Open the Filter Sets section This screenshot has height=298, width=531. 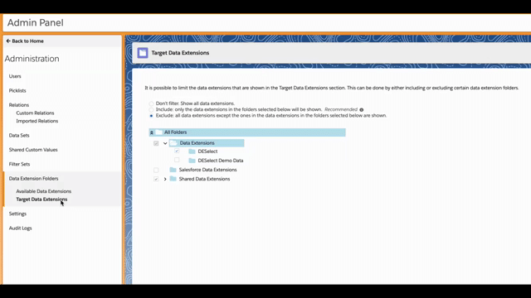(19, 164)
